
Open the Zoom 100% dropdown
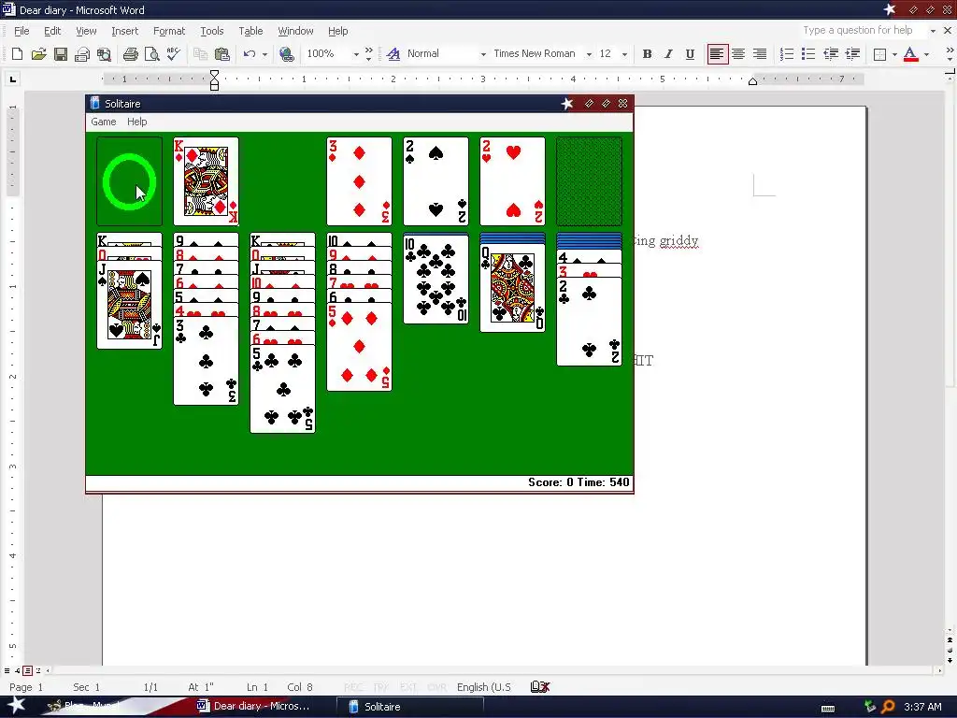[x=356, y=54]
